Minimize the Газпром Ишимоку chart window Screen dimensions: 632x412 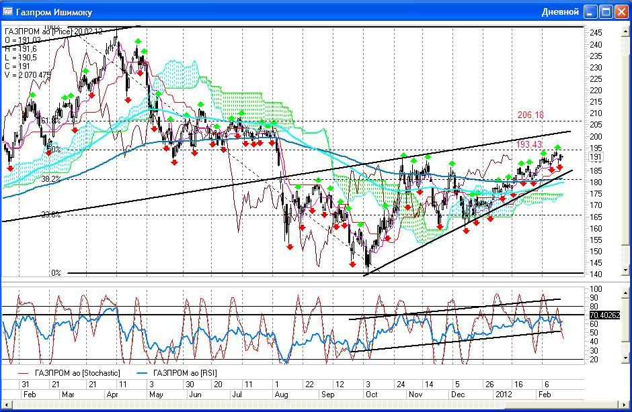pyautogui.click(x=591, y=11)
